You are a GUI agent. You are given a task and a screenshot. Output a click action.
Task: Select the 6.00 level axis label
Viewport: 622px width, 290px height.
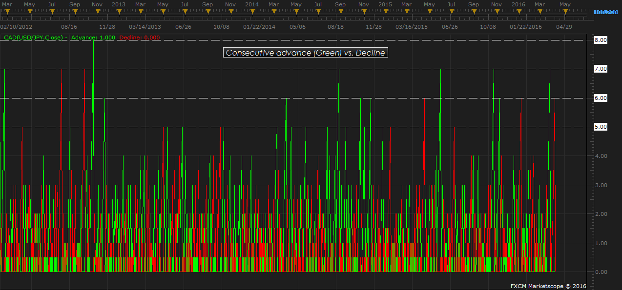point(600,98)
